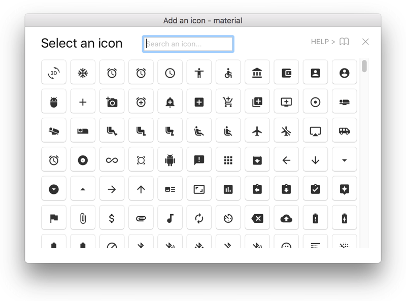Pick the small drop-up triangle icon
This screenshot has height=301, width=406.
[83, 188]
